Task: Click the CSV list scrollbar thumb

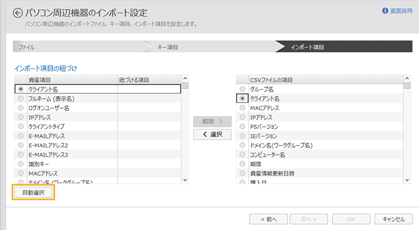Action: (x=407, y=86)
